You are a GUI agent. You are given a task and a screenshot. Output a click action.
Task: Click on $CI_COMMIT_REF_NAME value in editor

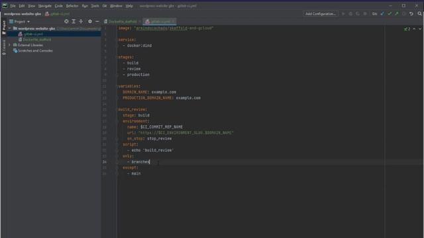pos(162,127)
